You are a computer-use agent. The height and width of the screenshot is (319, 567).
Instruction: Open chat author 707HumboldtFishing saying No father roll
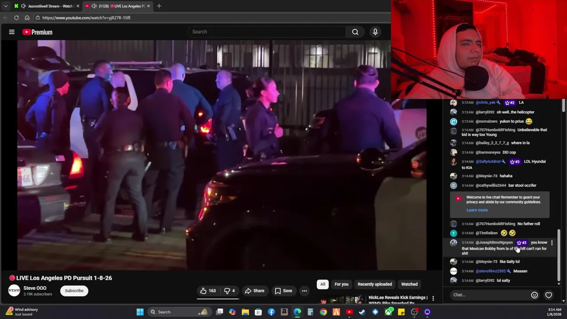tap(495, 224)
